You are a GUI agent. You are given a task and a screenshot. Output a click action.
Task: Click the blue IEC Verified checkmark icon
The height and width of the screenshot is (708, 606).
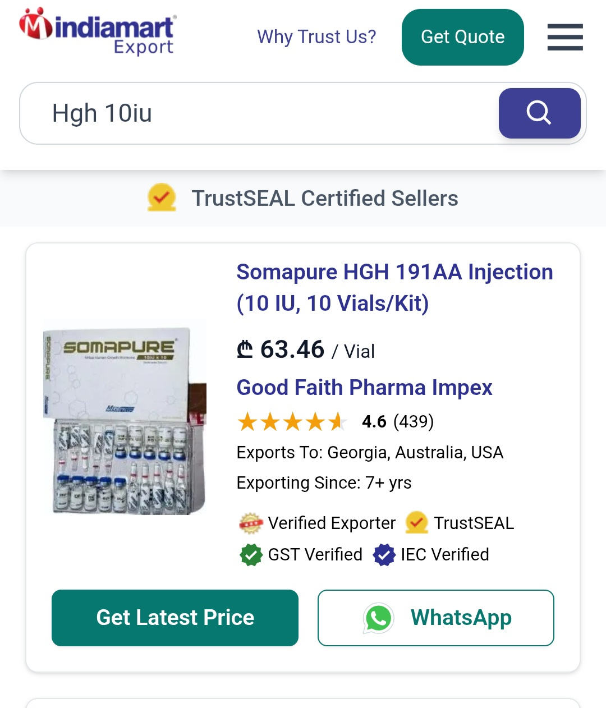tap(384, 555)
